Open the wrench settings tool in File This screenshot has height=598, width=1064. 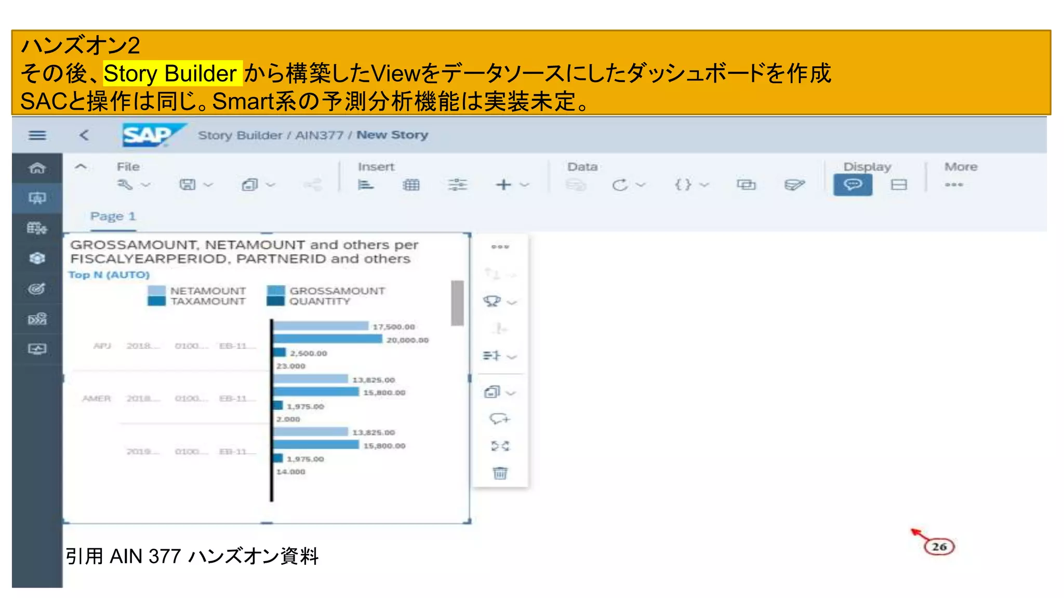coord(125,185)
